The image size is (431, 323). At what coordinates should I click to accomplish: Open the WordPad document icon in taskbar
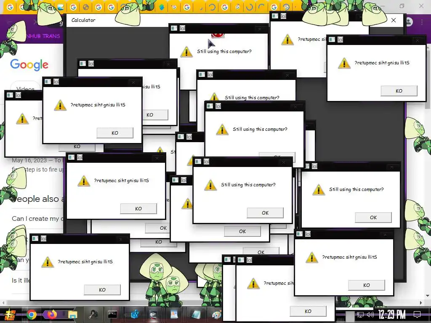click(174, 315)
